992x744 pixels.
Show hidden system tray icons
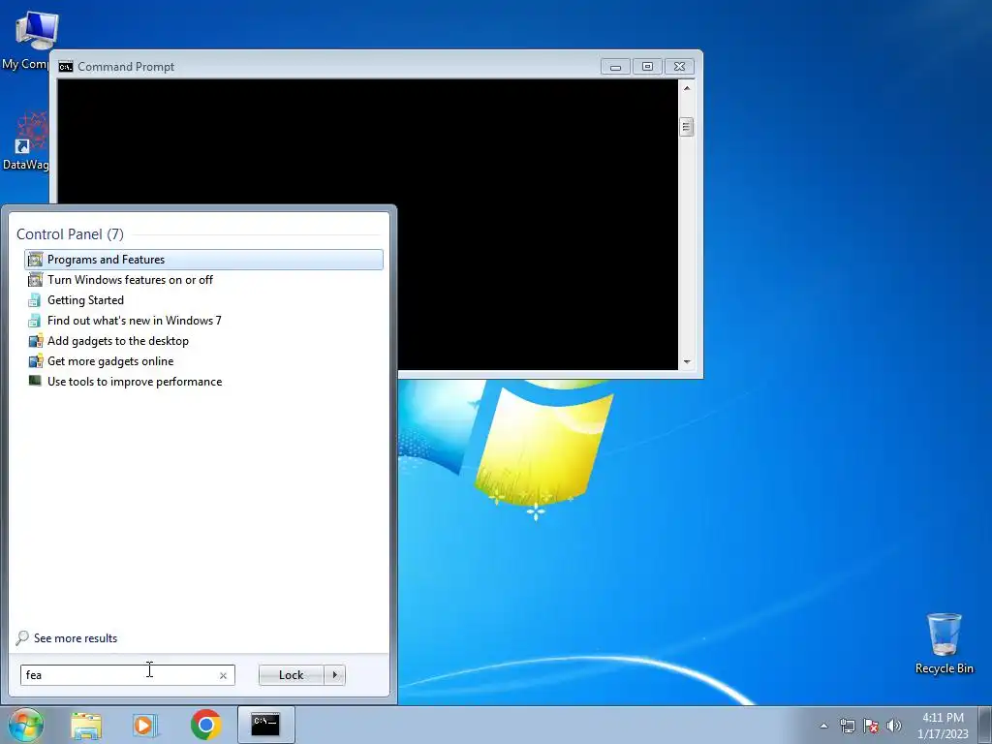tap(823, 726)
